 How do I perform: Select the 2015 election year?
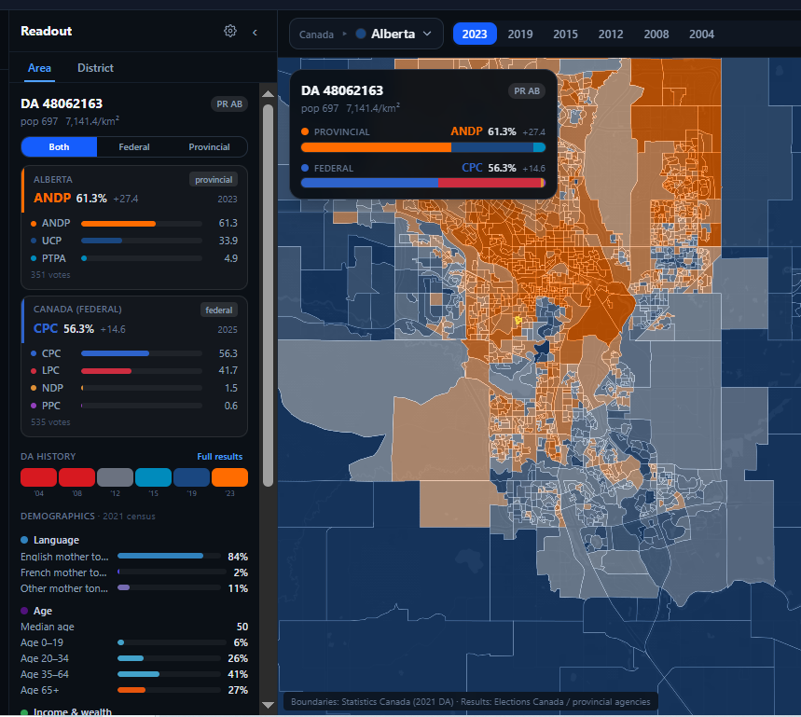tap(565, 34)
